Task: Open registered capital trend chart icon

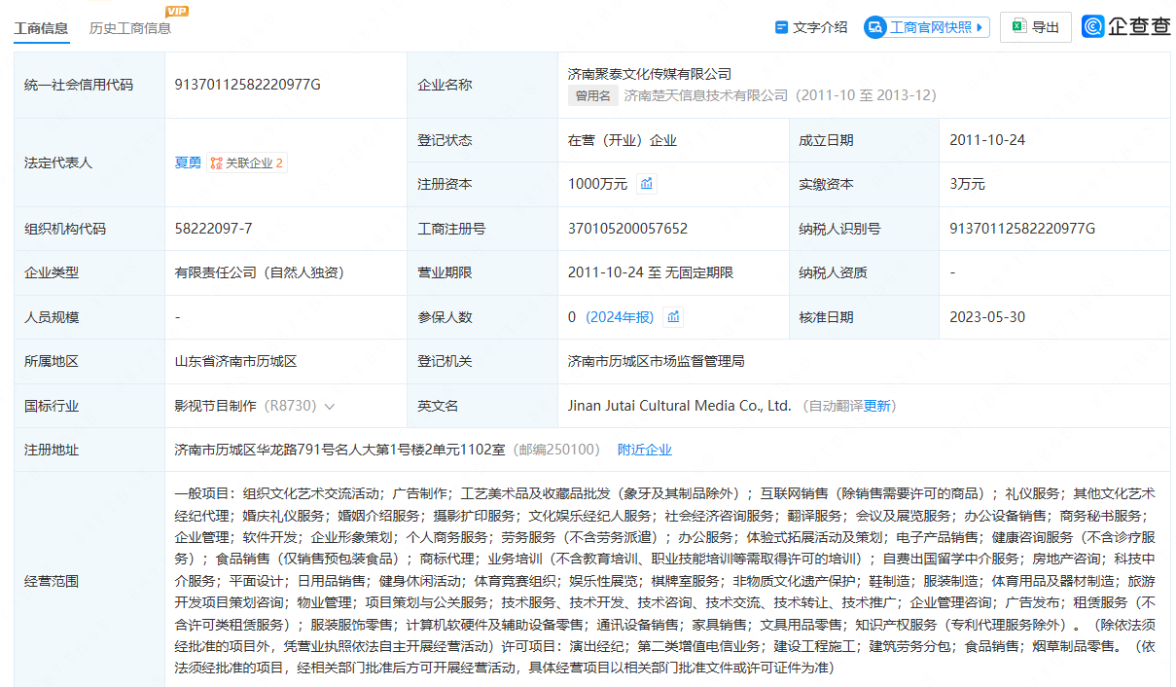Action: tap(647, 184)
